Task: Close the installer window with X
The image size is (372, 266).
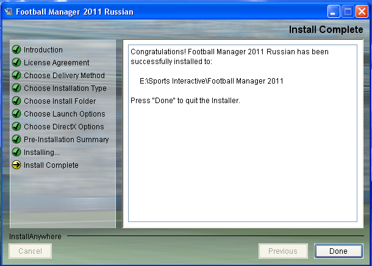Action: tap(362, 11)
